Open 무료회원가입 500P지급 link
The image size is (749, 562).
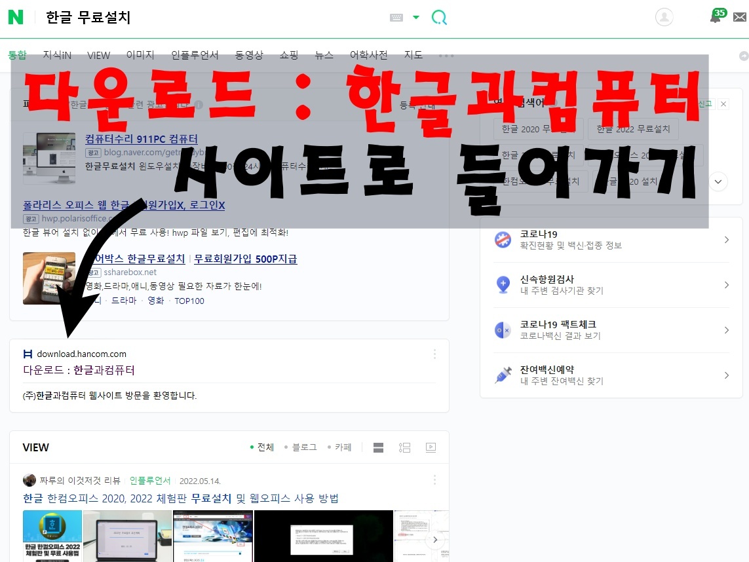[246, 259]
